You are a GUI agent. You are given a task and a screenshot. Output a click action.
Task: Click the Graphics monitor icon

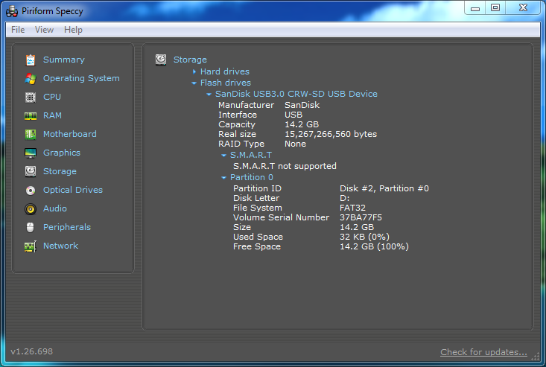[31, 153]
